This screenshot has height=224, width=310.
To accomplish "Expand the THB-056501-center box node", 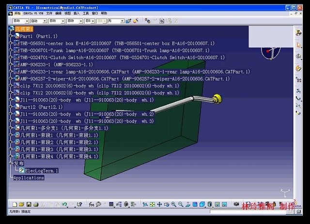I will tap(11, 43).
